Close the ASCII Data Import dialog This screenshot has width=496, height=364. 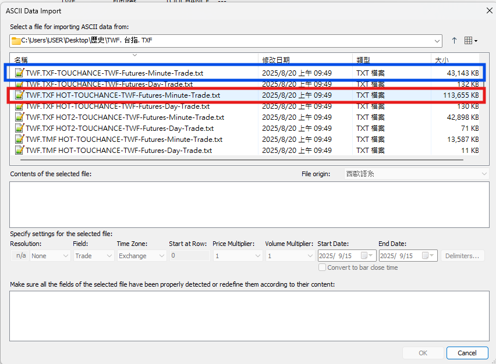(488, 10)
